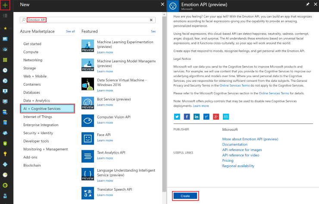Open the Monitor gauge icon in sidebar
319x204 pixels.
tap(5, 175)
